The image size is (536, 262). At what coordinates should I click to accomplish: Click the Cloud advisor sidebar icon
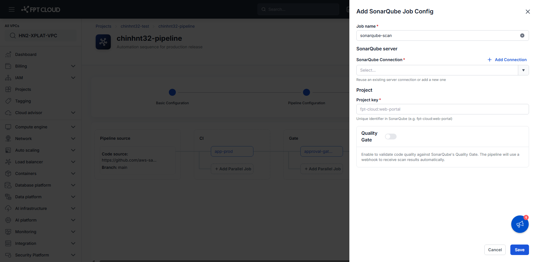[x=8, y=113]
